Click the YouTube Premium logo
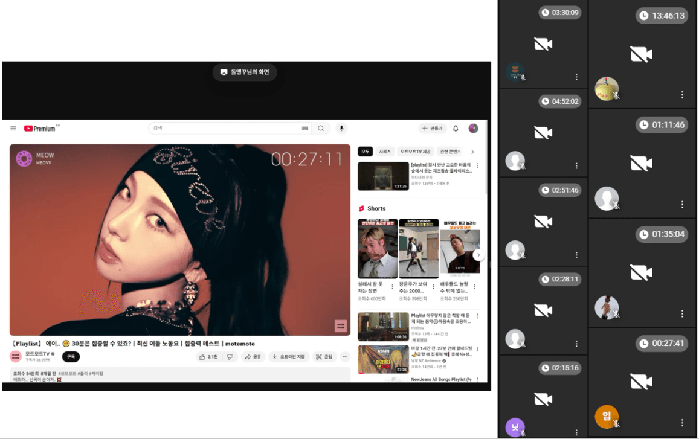The image size is (699, 439). click(40, 129)
